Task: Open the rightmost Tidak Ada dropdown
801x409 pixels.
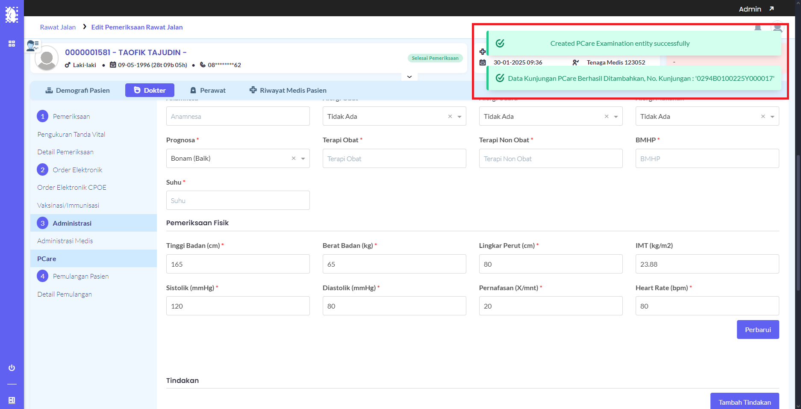Action: click(707, 116)
